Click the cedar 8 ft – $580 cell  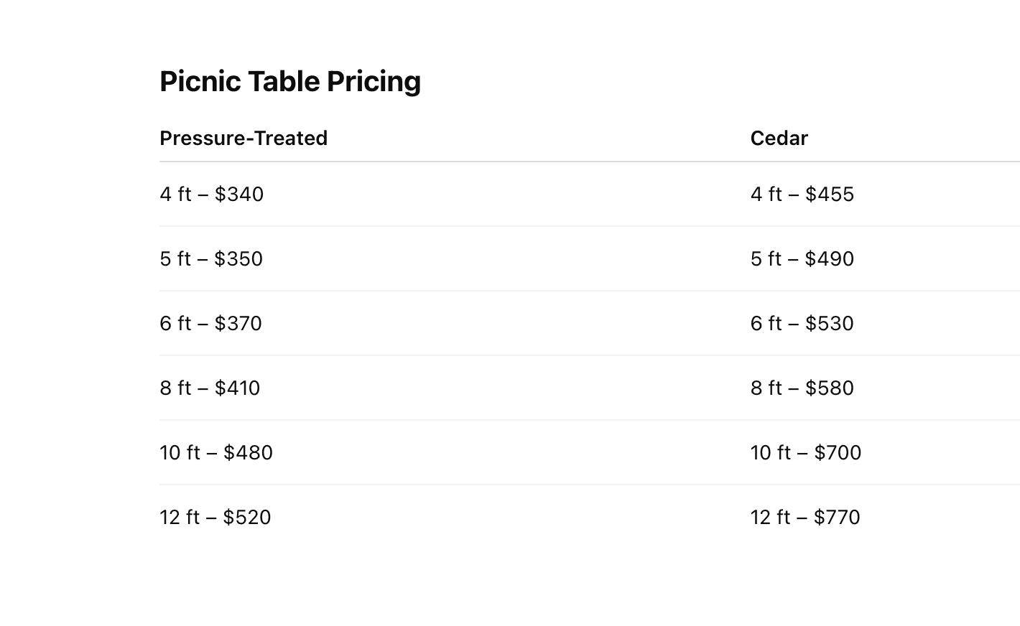[885, 388]
